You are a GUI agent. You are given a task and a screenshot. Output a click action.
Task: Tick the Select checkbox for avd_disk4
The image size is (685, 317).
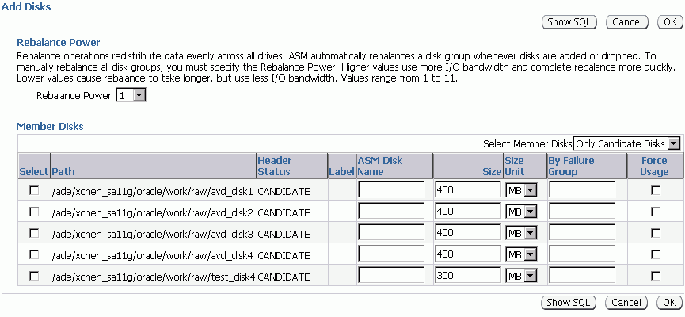tap(33, 254)
